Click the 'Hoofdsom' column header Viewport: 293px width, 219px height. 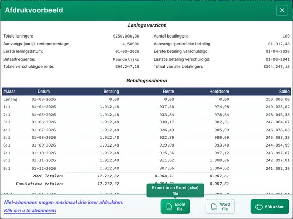click(x=219, y=92)
